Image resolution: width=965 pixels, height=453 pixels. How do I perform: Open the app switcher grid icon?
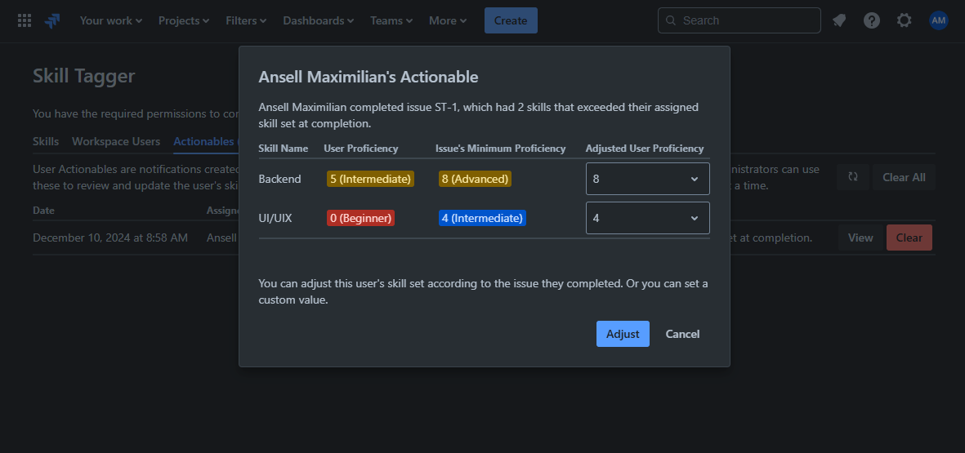click(x=25, y=20)
